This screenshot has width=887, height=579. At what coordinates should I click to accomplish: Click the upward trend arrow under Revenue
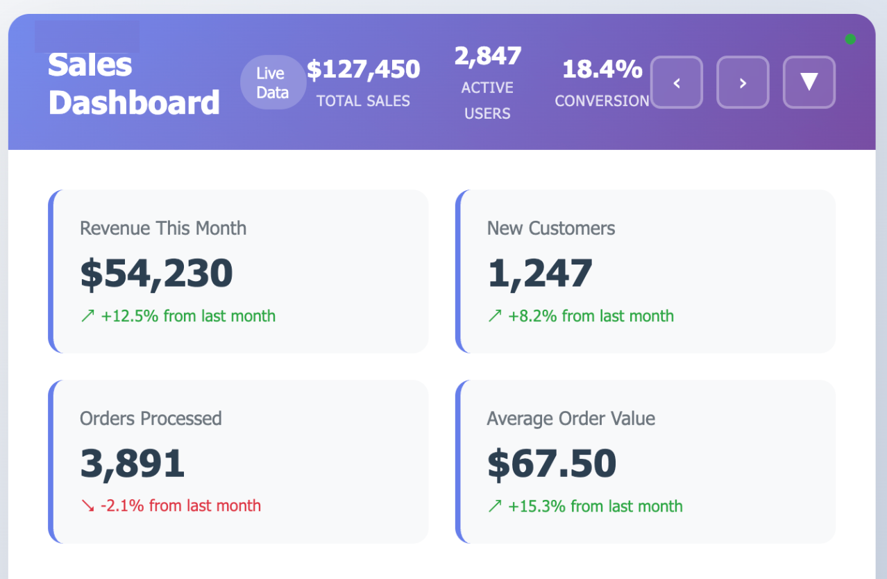tap(87, 317)
